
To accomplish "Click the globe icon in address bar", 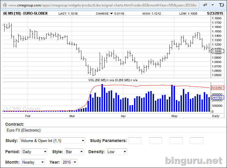I will click(x=5, y=5).
